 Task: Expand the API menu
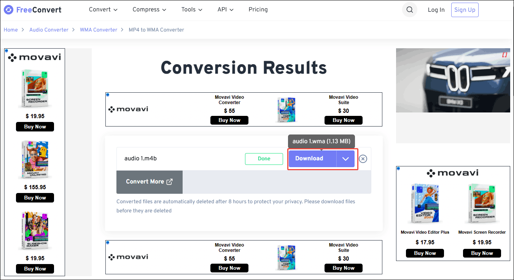[226, 9]
